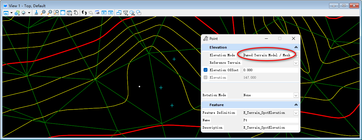
Task: Minimize the View 1 window
Action: 334,5
